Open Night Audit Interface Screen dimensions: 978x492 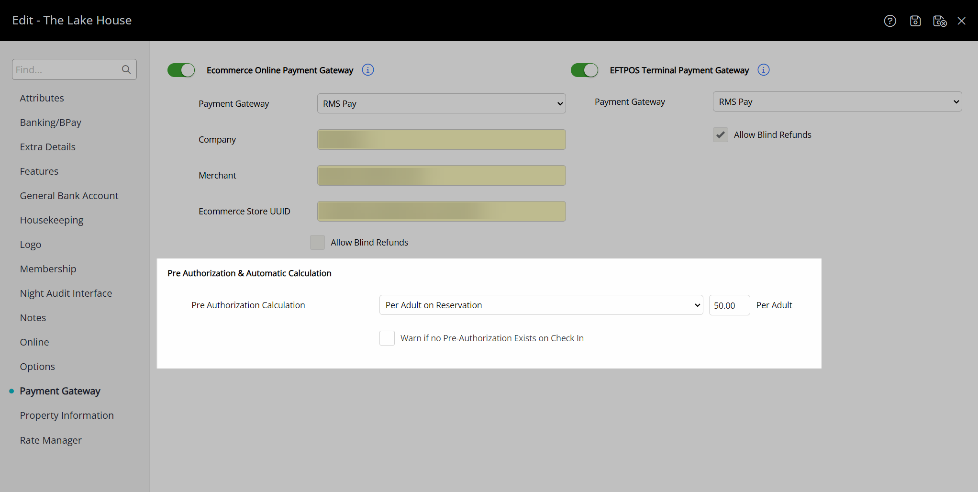point(66,293)
